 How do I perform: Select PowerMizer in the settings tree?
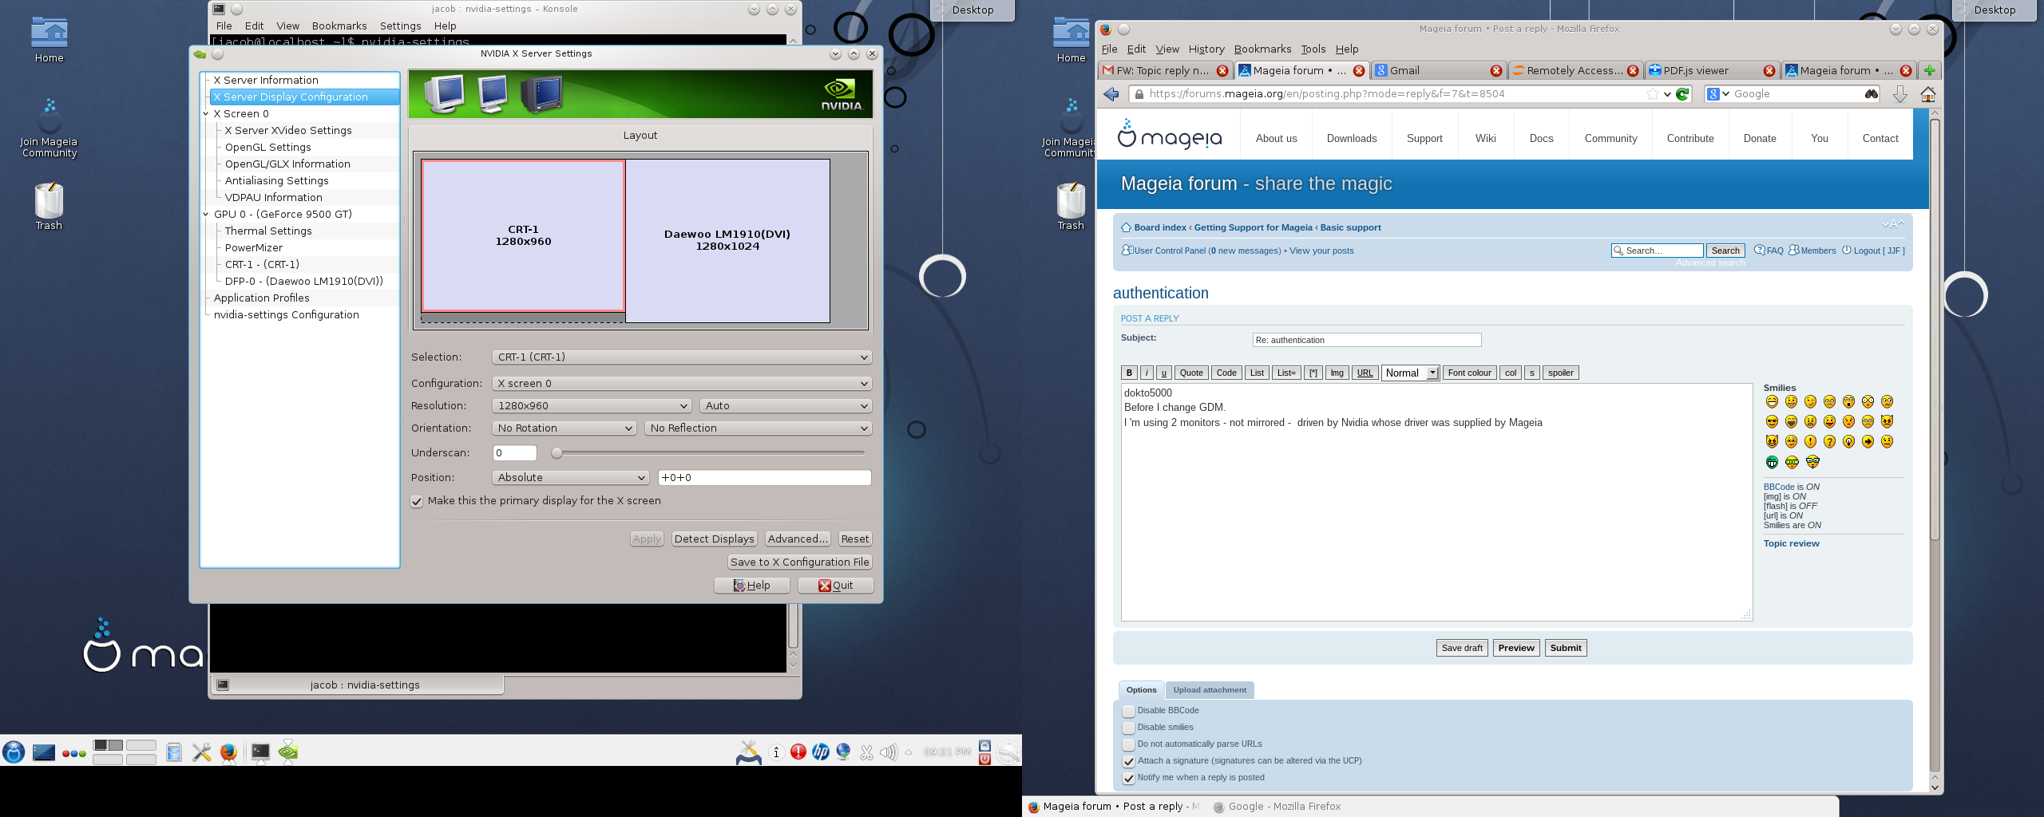tap(253, 247)
